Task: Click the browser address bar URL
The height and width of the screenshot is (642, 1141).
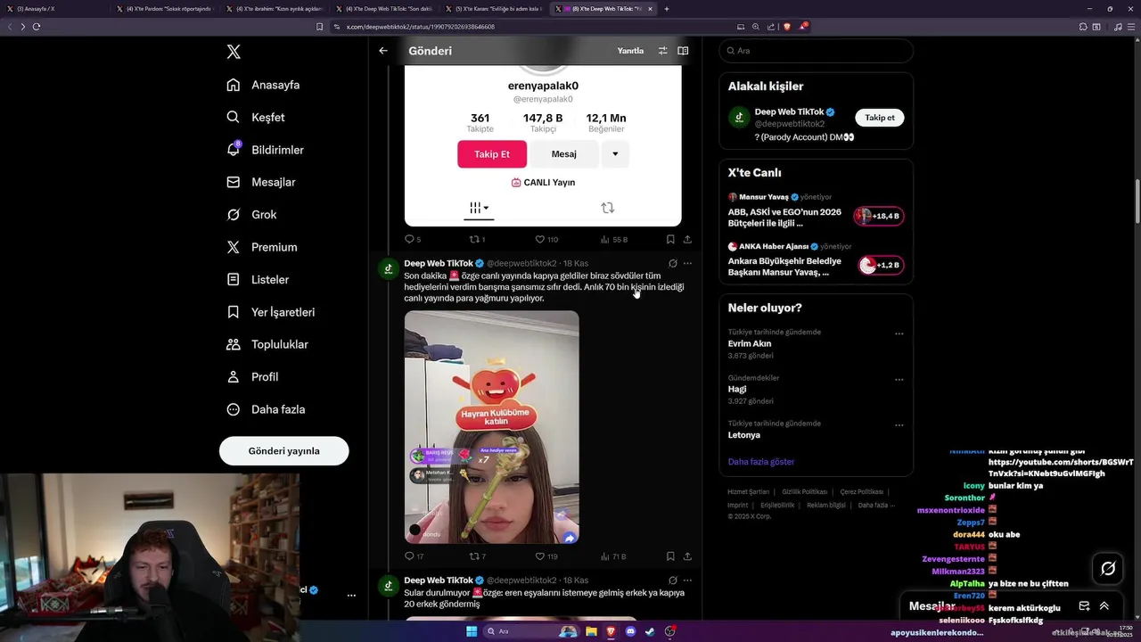Action: click(x=421, y=27)
